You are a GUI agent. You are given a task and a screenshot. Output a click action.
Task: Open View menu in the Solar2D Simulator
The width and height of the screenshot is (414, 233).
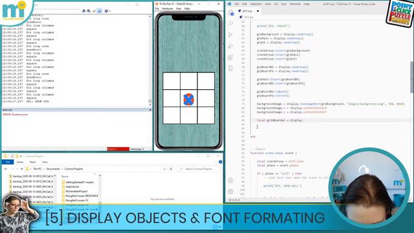179,8
